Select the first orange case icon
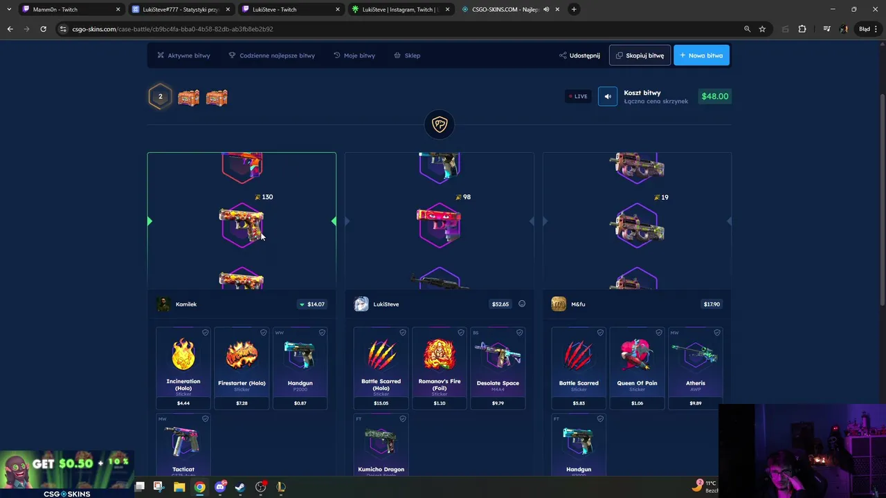This screenshot has width=886, height=498. pyautogui.click(x=188, y=98)
